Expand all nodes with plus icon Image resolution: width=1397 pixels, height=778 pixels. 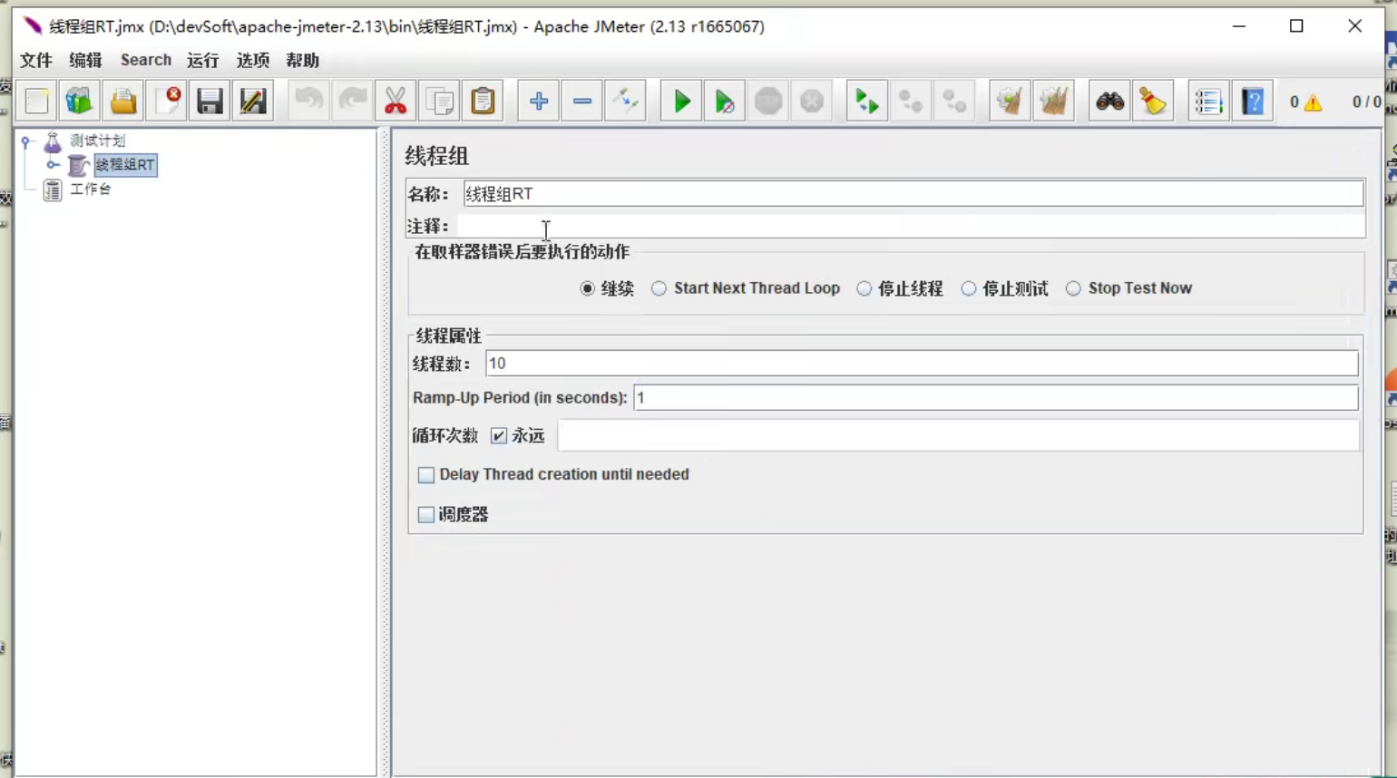pos(538,101)
